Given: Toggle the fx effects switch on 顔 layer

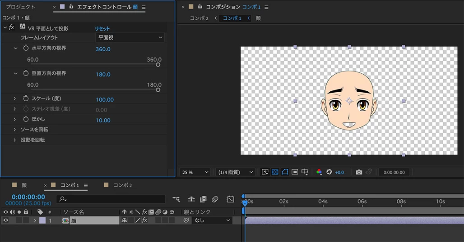Looking at the screenshot, I should 145,220.
